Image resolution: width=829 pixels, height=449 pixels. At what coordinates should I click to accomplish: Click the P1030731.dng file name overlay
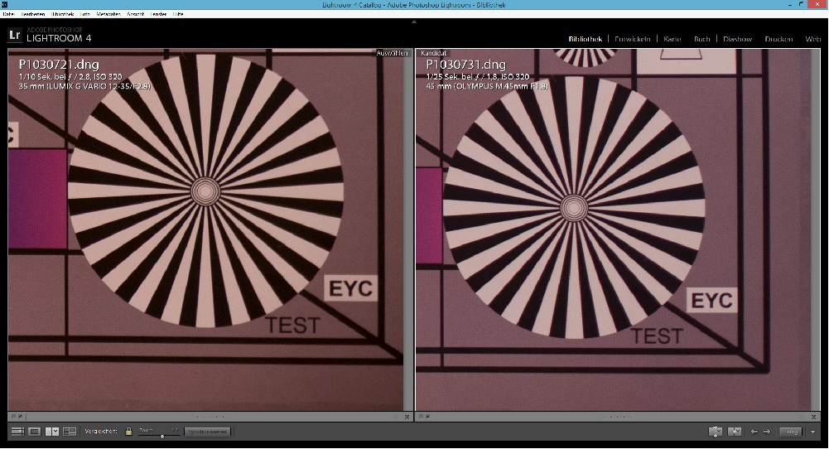click(465, 65)
